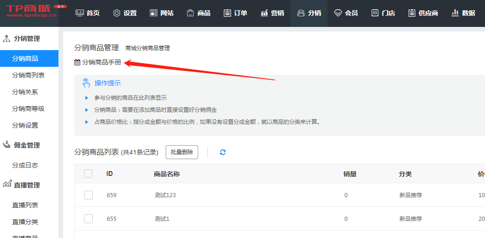The height and width of the screenshot is (238, 485).
Task: Click the hand icon beside 操作提示
Action: pyautogui.click(x=86, y=83)
